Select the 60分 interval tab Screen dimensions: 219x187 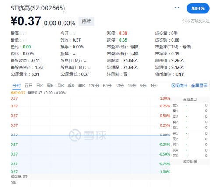pyautogui.click(x=107, y=86)
